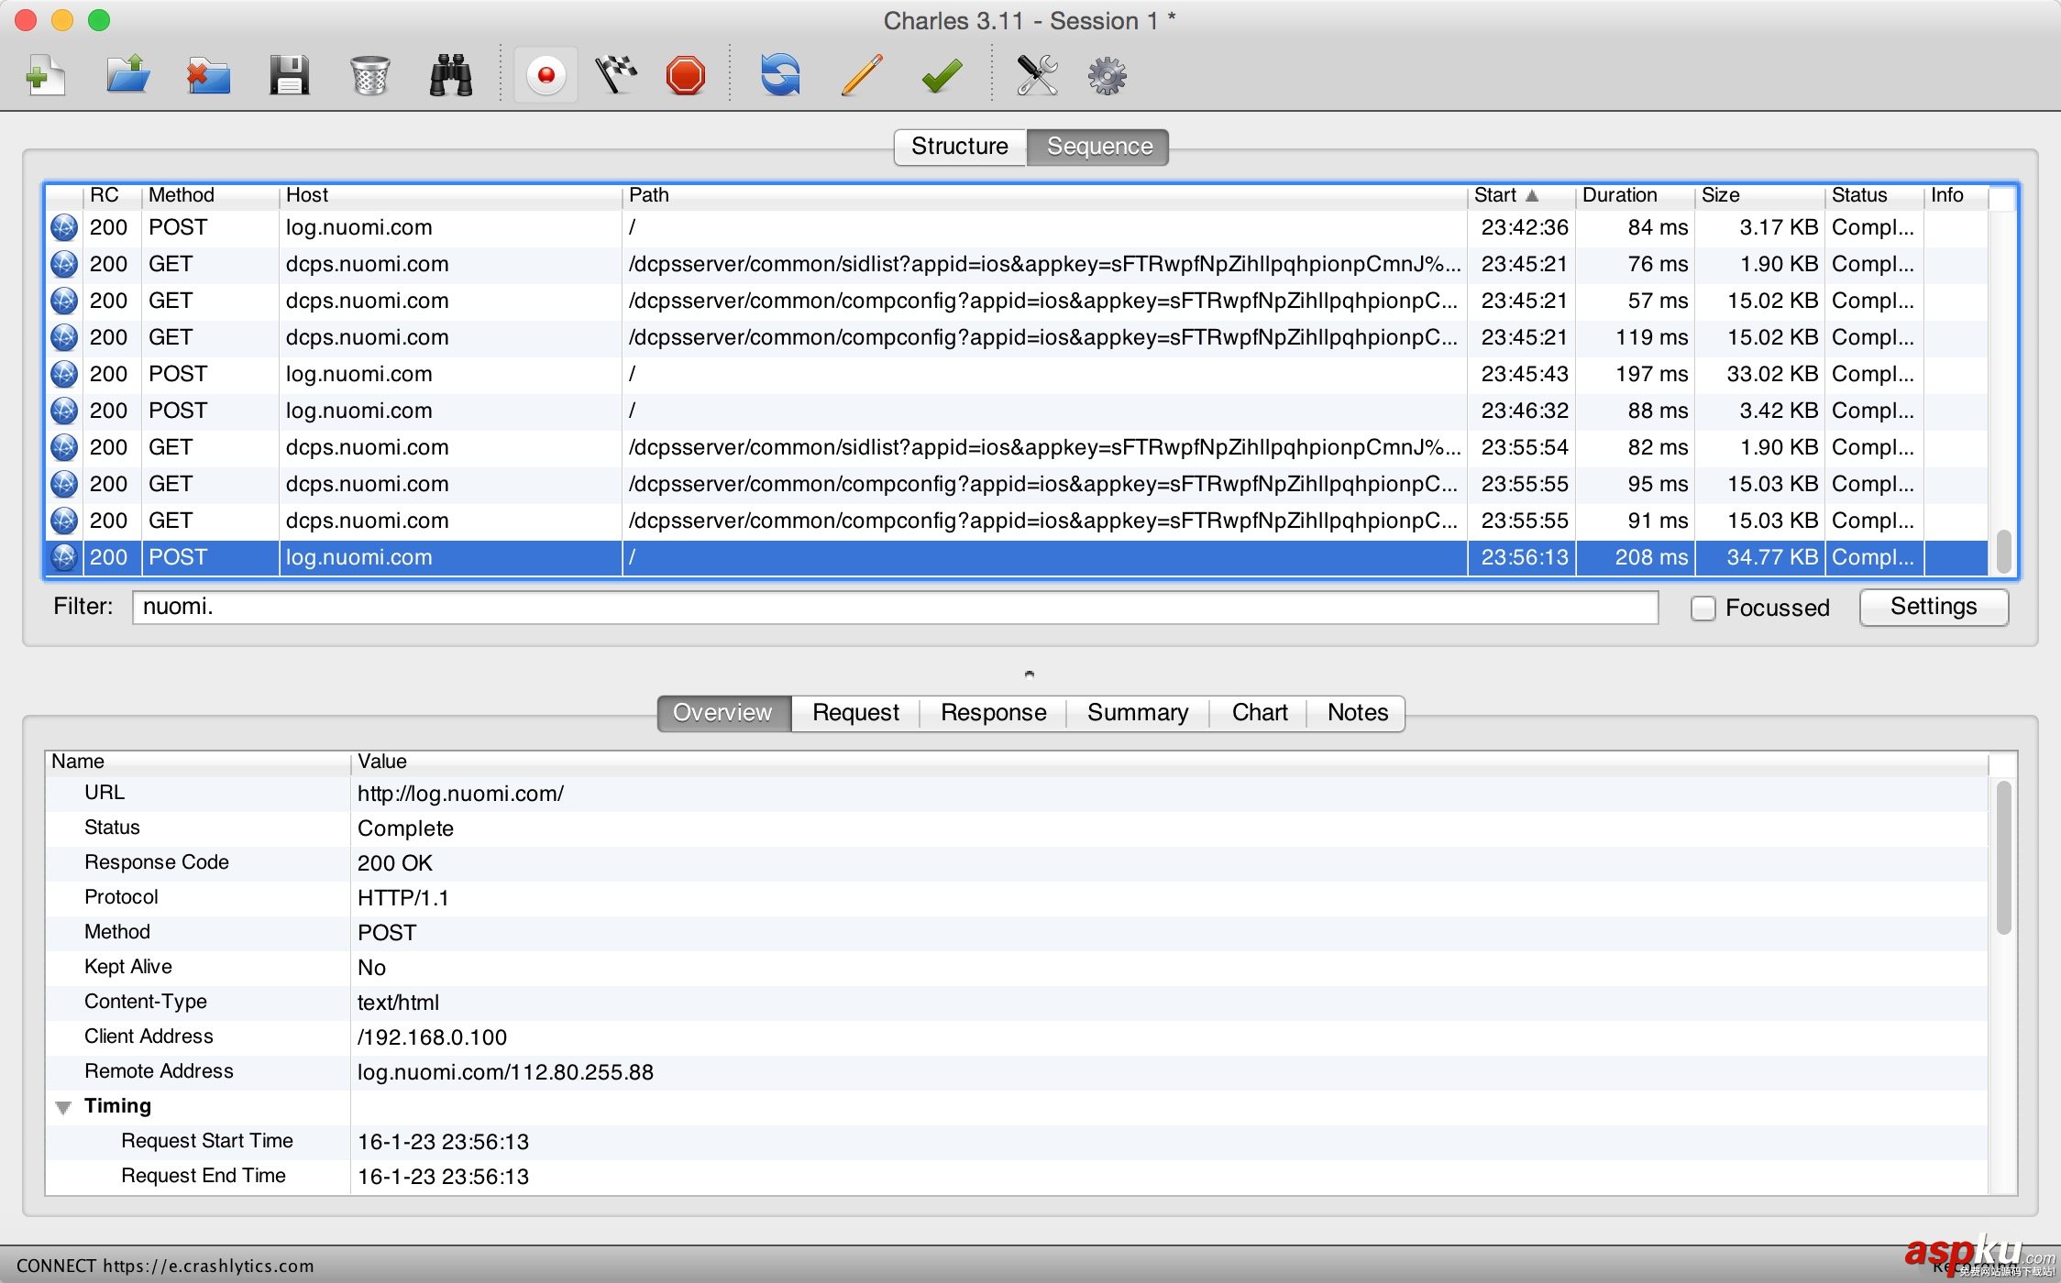Click in the Filter text field
Viewport: 2061px width, 1283px height.
[894, 607]
